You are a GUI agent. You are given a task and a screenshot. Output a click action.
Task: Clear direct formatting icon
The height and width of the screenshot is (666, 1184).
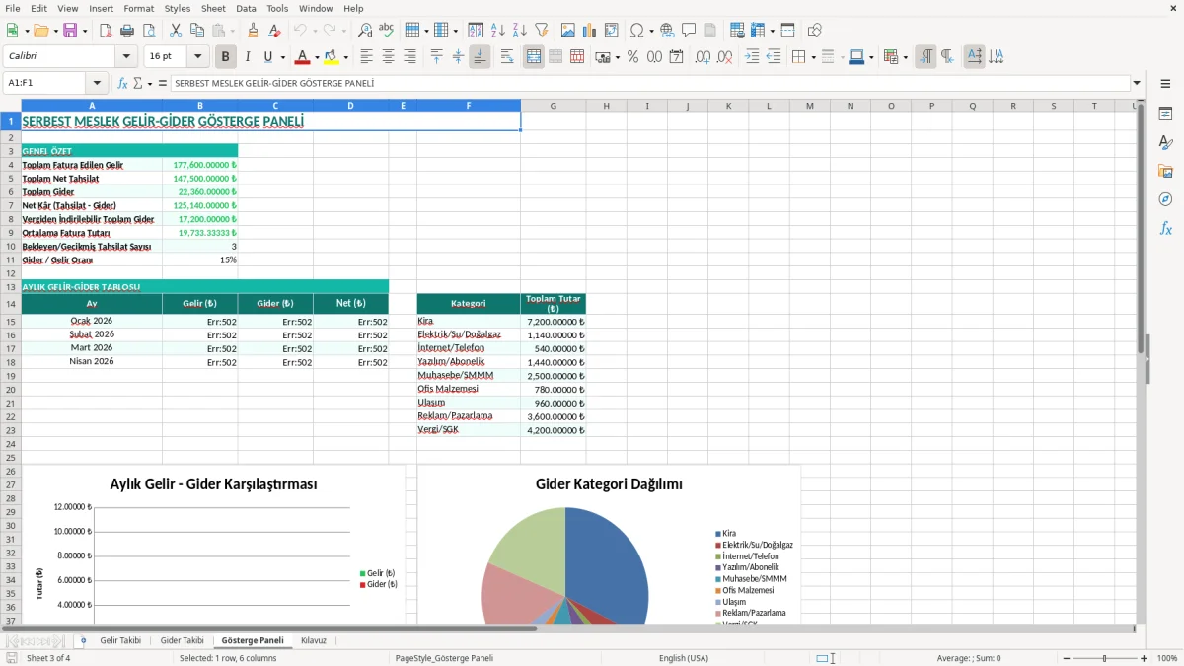(274, 31)
